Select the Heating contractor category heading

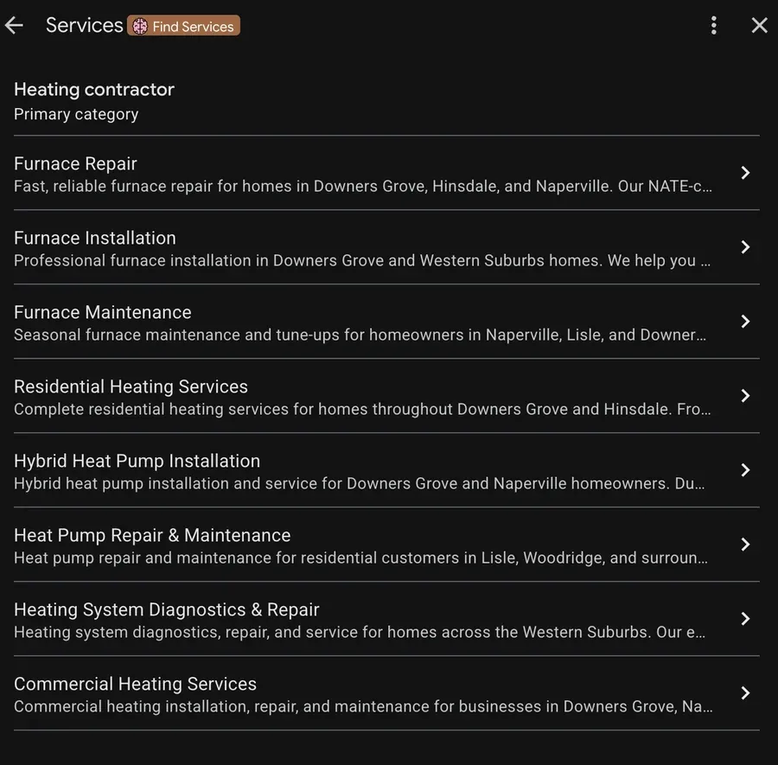(94, 90)
